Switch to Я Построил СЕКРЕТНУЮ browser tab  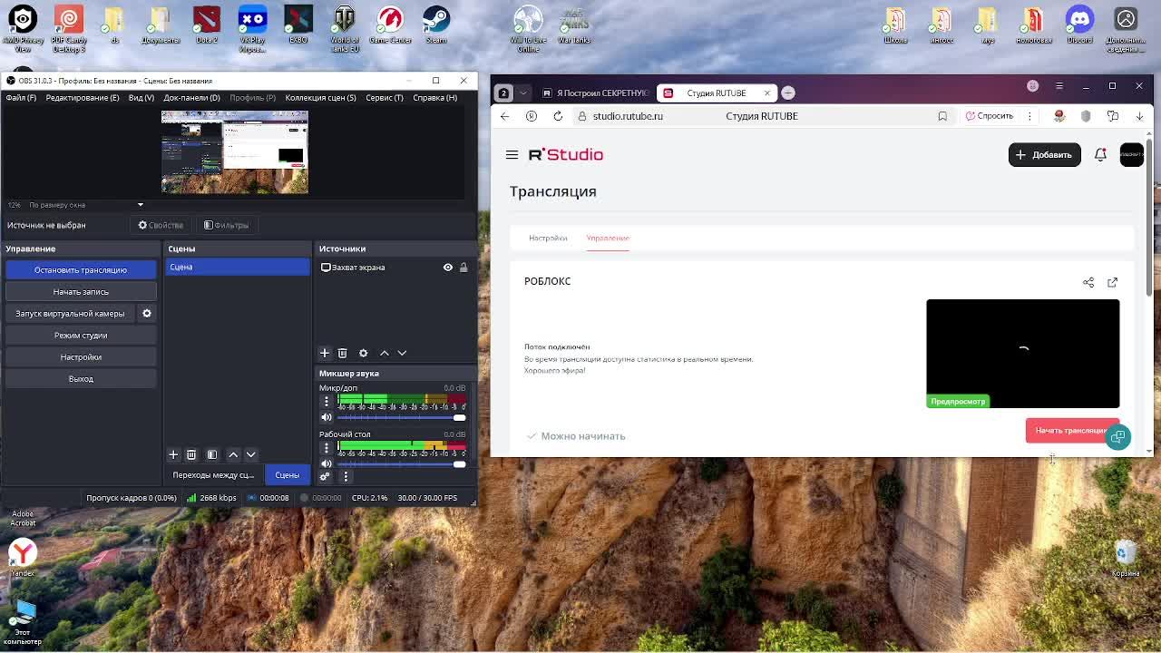[x=595, y=93]
